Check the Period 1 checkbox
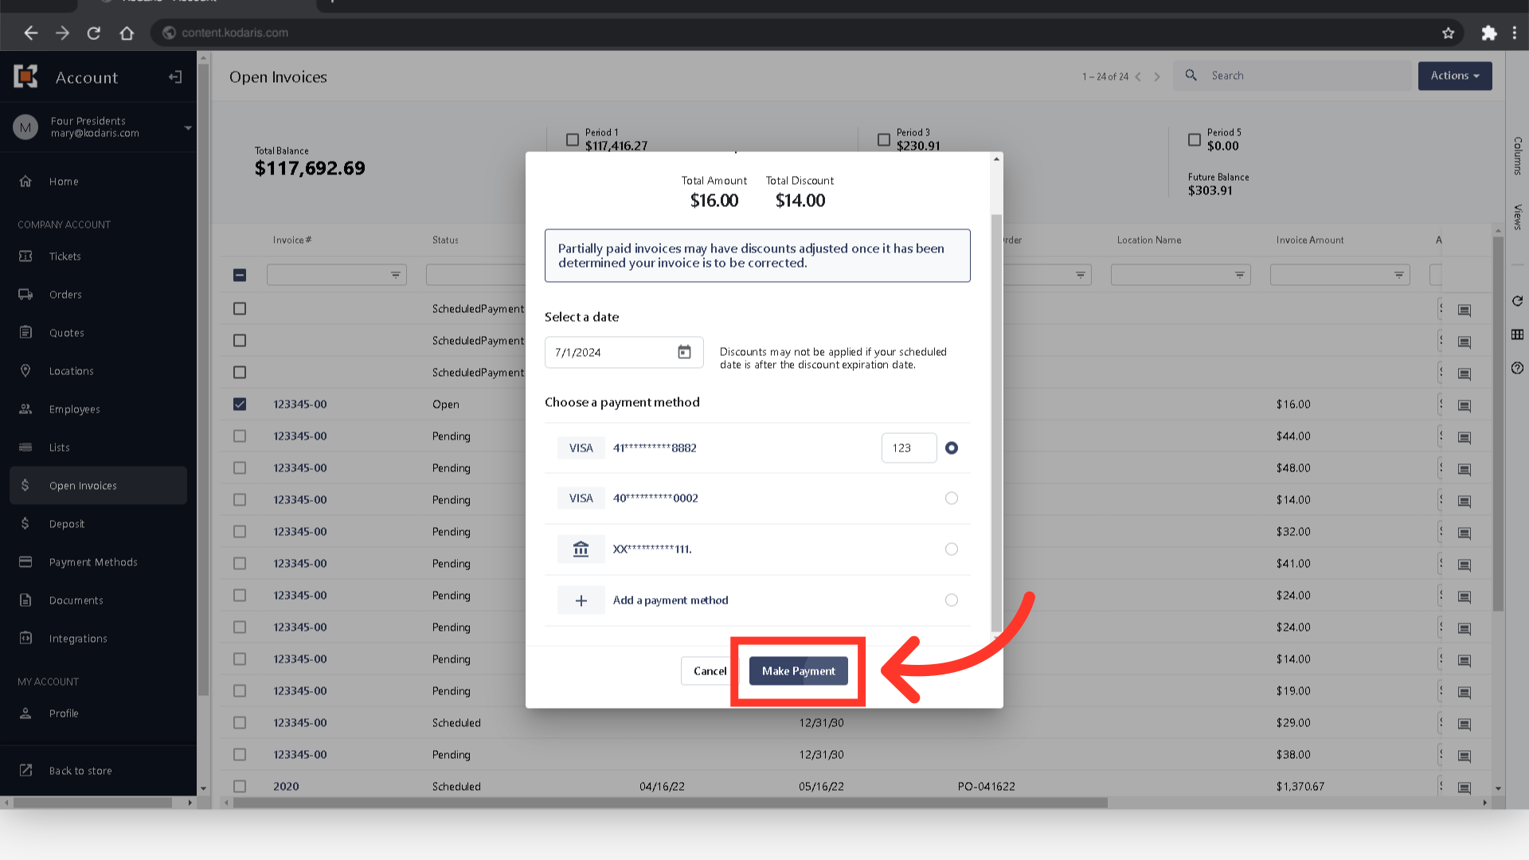1529x860 pixels. pyautogui.click(x=572, y=139)
